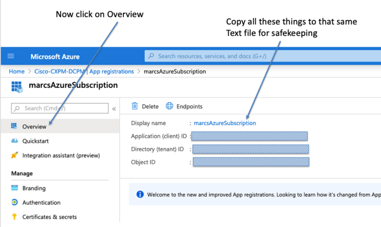Click the Display name label
This screenshot has height=227, width=381.
point(148,123)
